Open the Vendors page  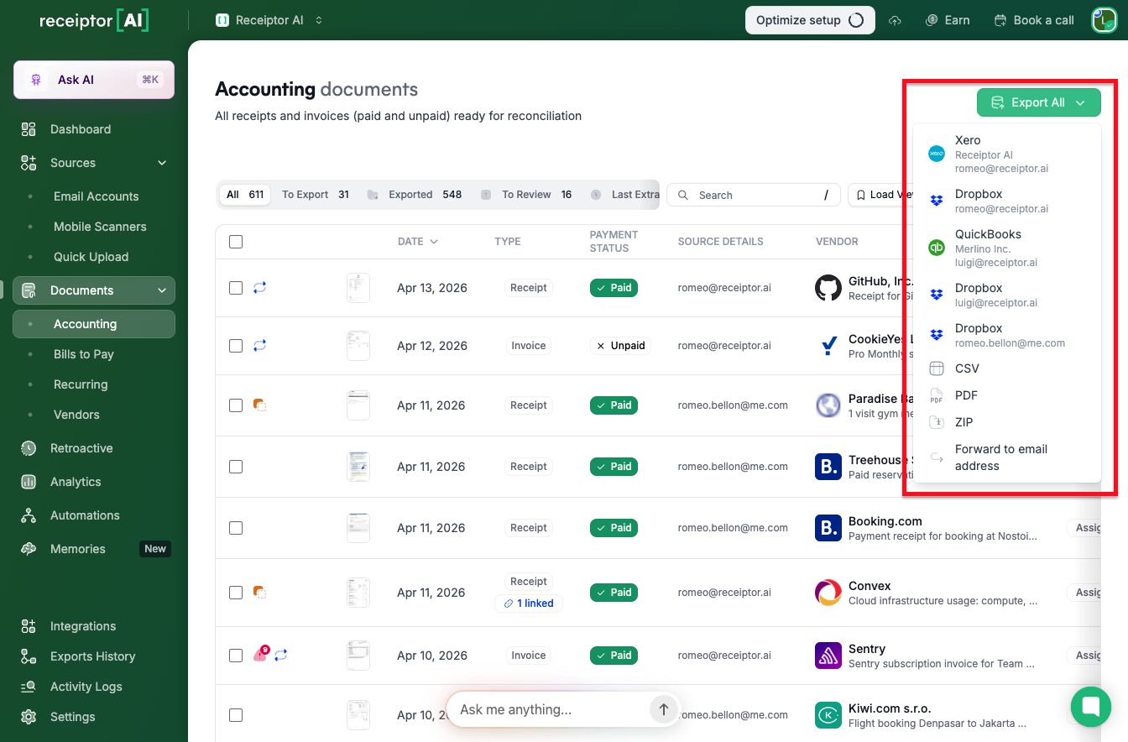click(76, 415)
